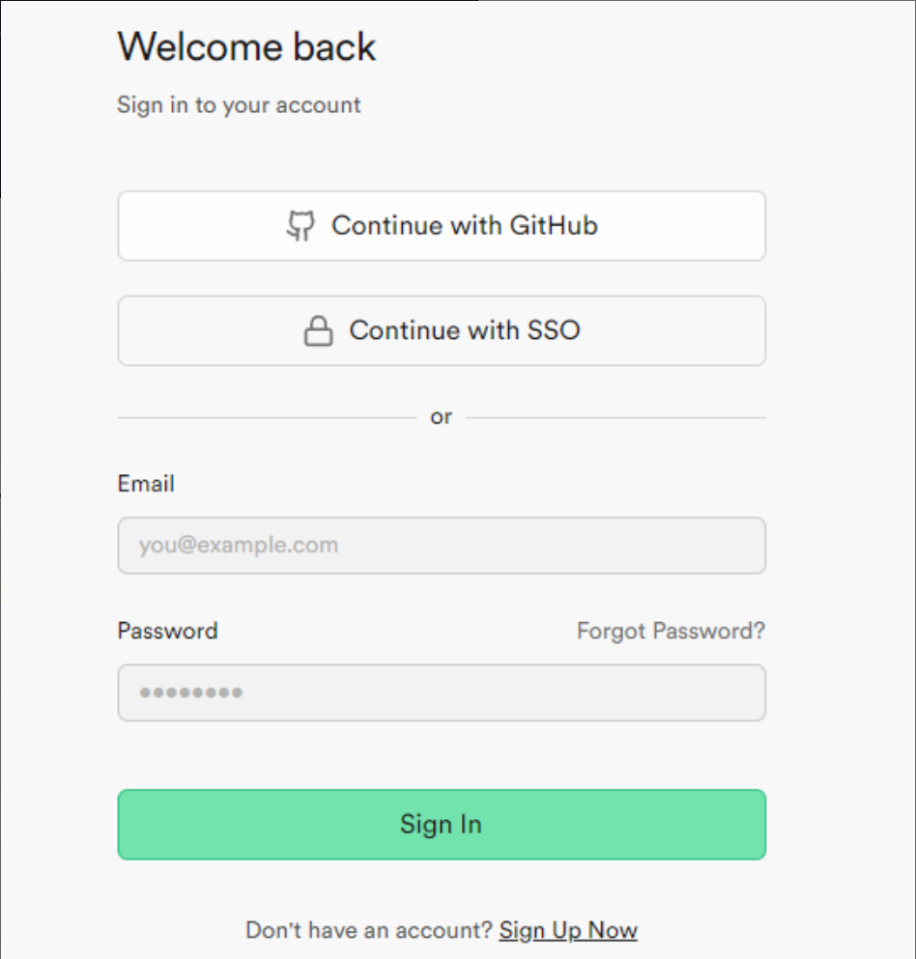
Task: Click the Password field label
Action: point(167,632)
